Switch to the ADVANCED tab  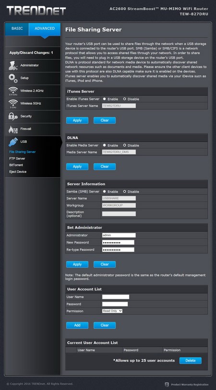[x=45, y=29]
